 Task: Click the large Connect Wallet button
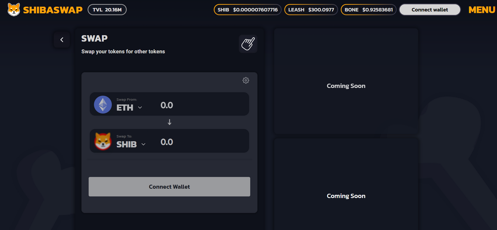click(x=169, y=186)
